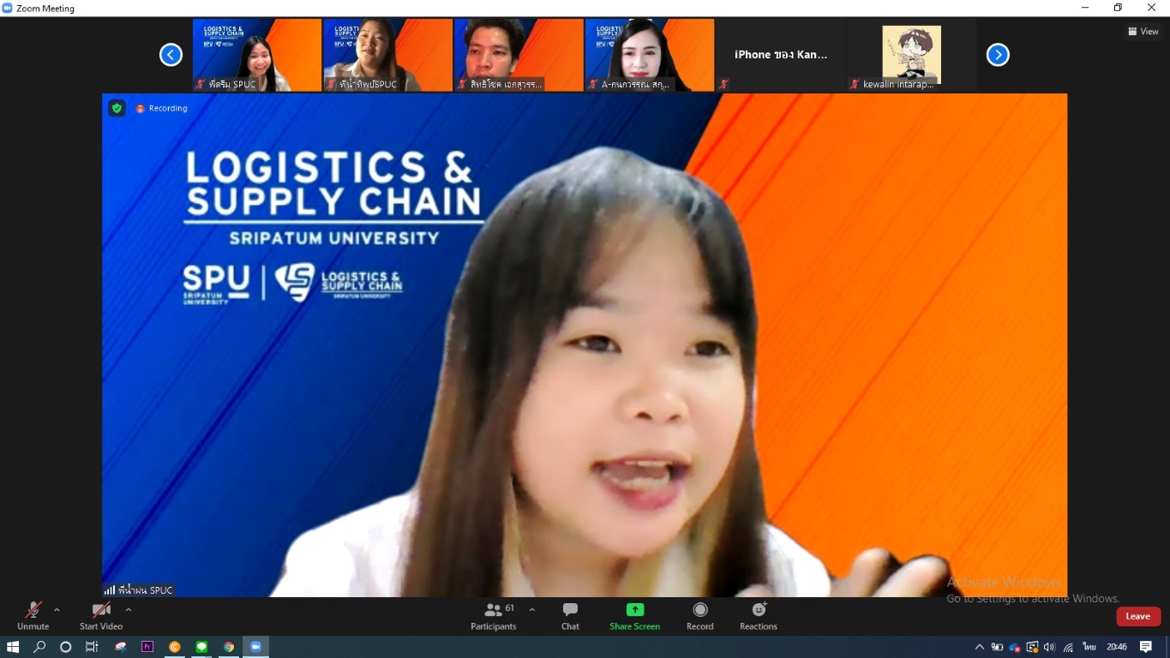Viewport: 1170px width, 658px height.
Task: Expand video options arrow beside Start Video
Action: coord(129,610)
